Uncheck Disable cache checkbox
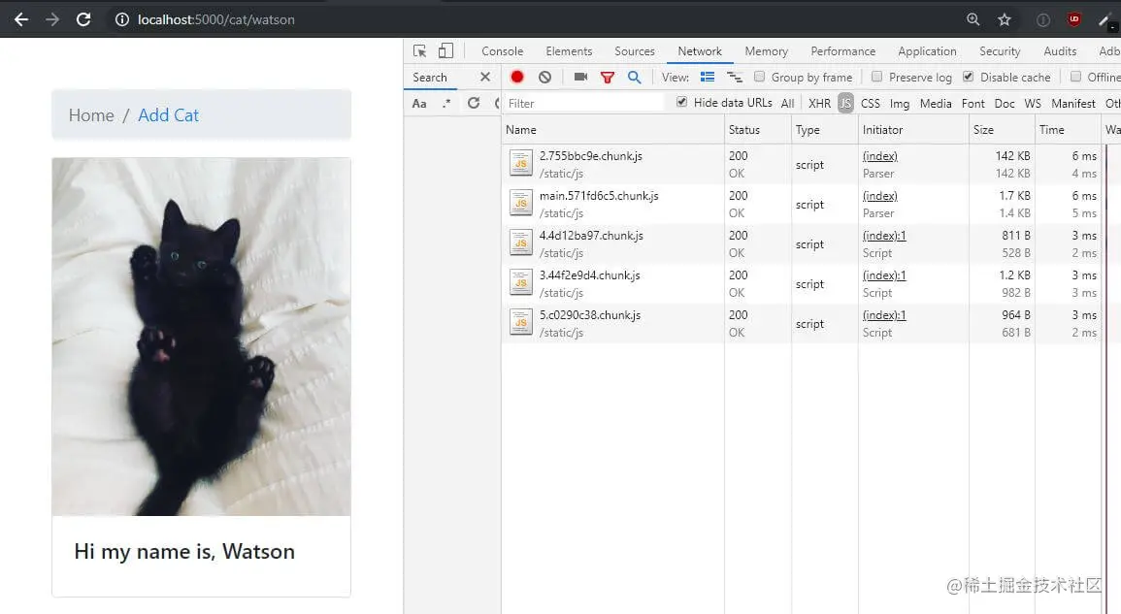Viewport: 1121px width, 614px height. point(968,77)
